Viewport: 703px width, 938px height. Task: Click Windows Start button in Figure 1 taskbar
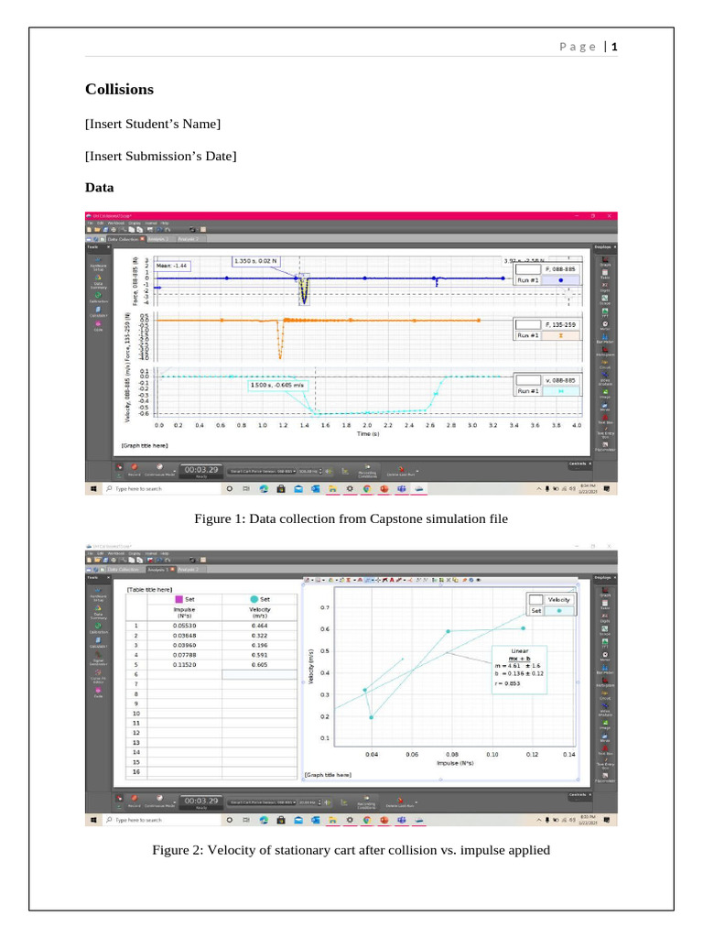tap(93, 489)
